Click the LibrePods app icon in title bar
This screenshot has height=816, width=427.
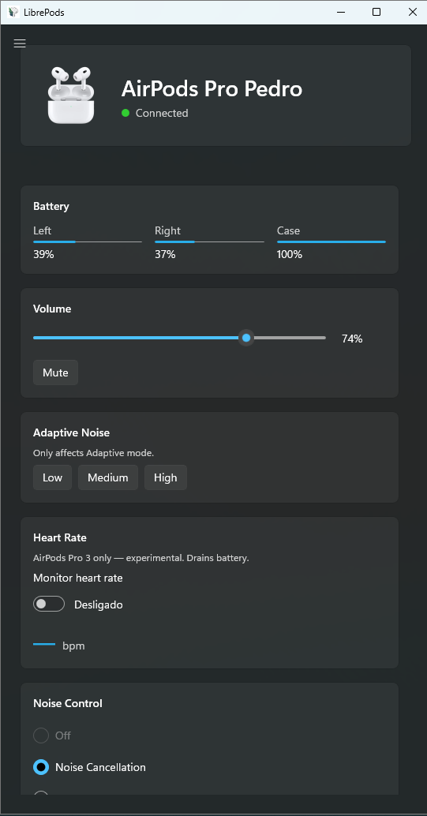coord(13,12)
